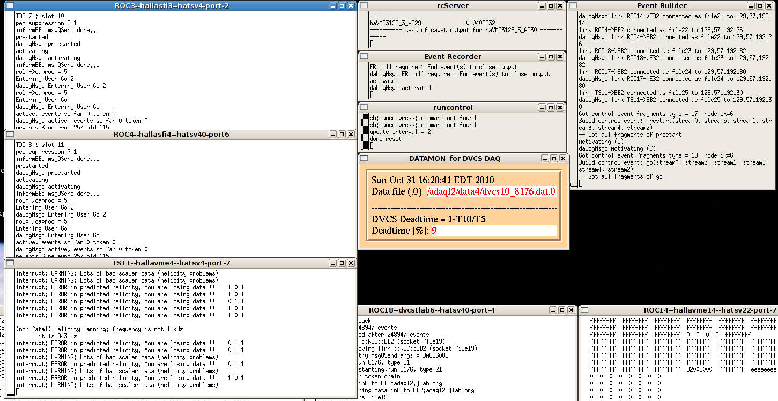Click 'done reset' in runcontrol
The width and height of the screenshot is (778, 401).
pyautogui.click(x=386, y=139)
